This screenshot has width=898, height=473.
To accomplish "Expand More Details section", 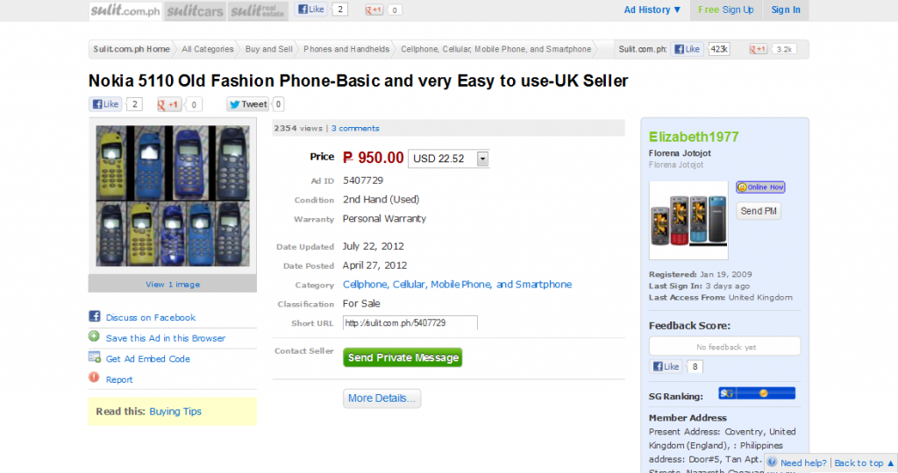I will coord(382,398).
